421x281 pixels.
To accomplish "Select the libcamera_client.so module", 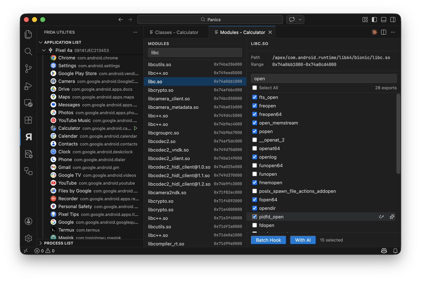I will click(x=195, y=99).
